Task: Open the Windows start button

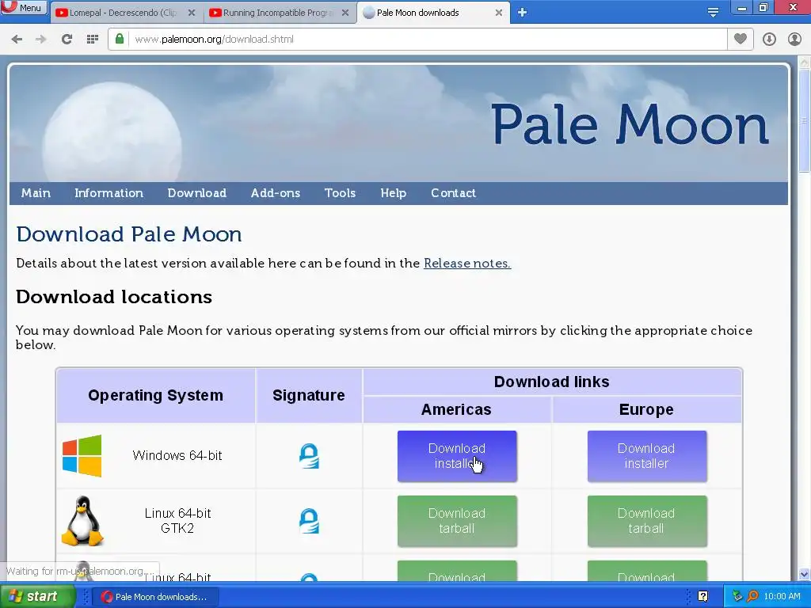Action: click(x=37, y=596)
